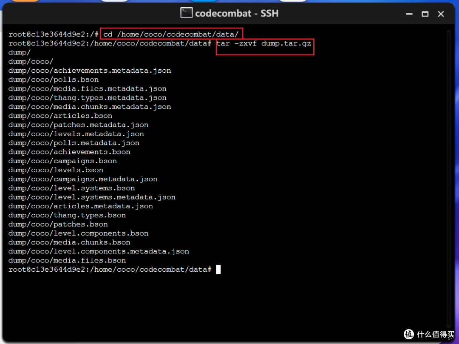This screenshot has width=459, height=344.
Task: Click the cursor block at the prompt
Action: 218,270
